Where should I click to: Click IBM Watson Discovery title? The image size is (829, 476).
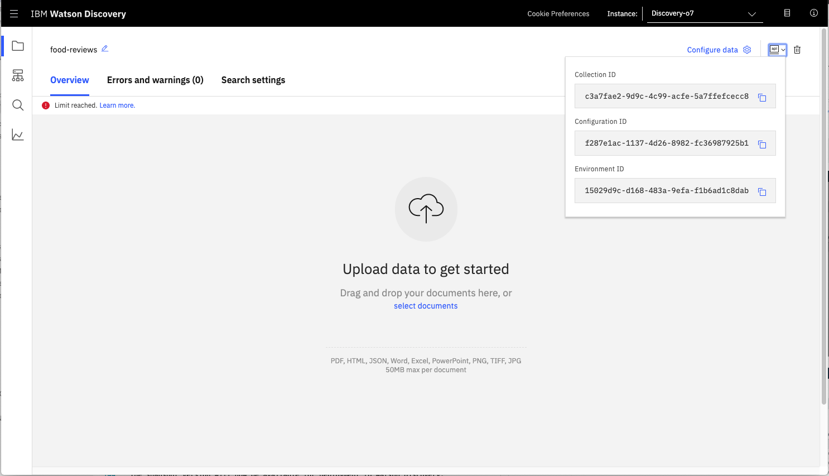79,14
